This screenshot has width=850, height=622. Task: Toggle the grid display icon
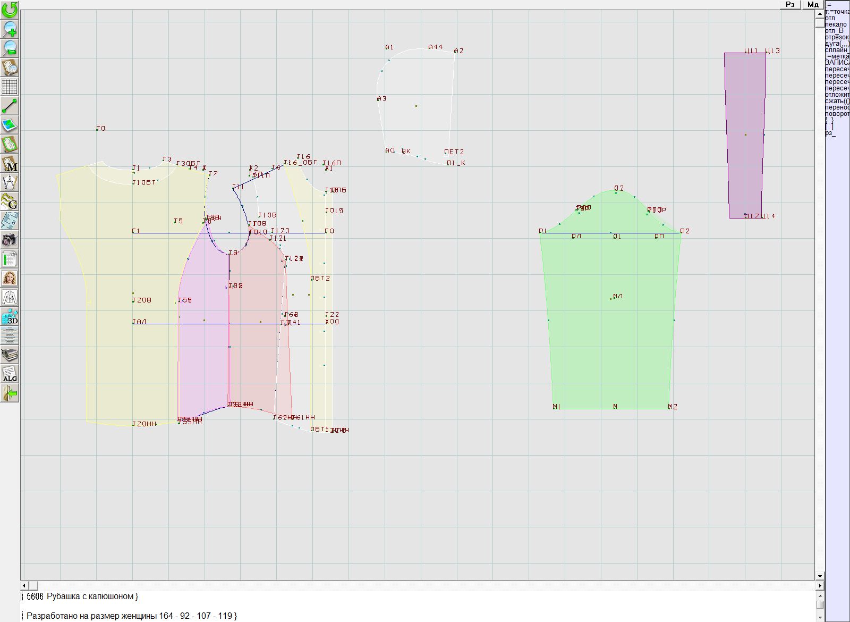coord(10,86)
